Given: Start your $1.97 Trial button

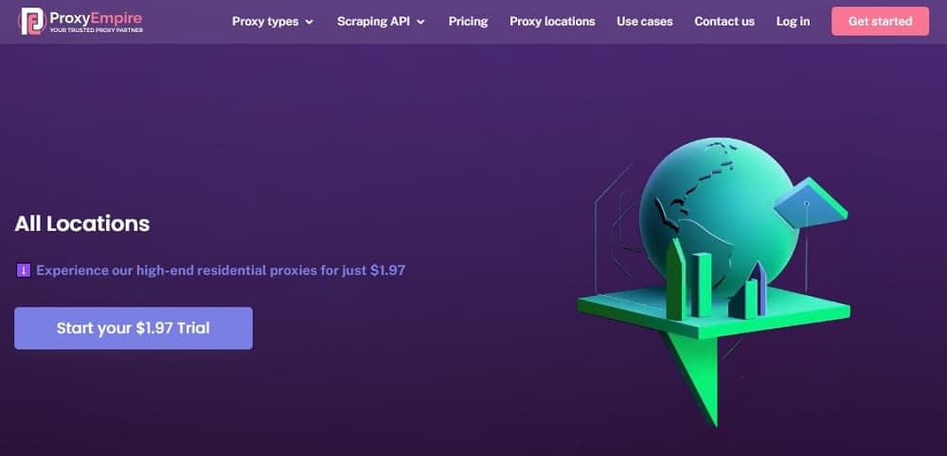Looking at the screenshot, I should coord(134,328).
